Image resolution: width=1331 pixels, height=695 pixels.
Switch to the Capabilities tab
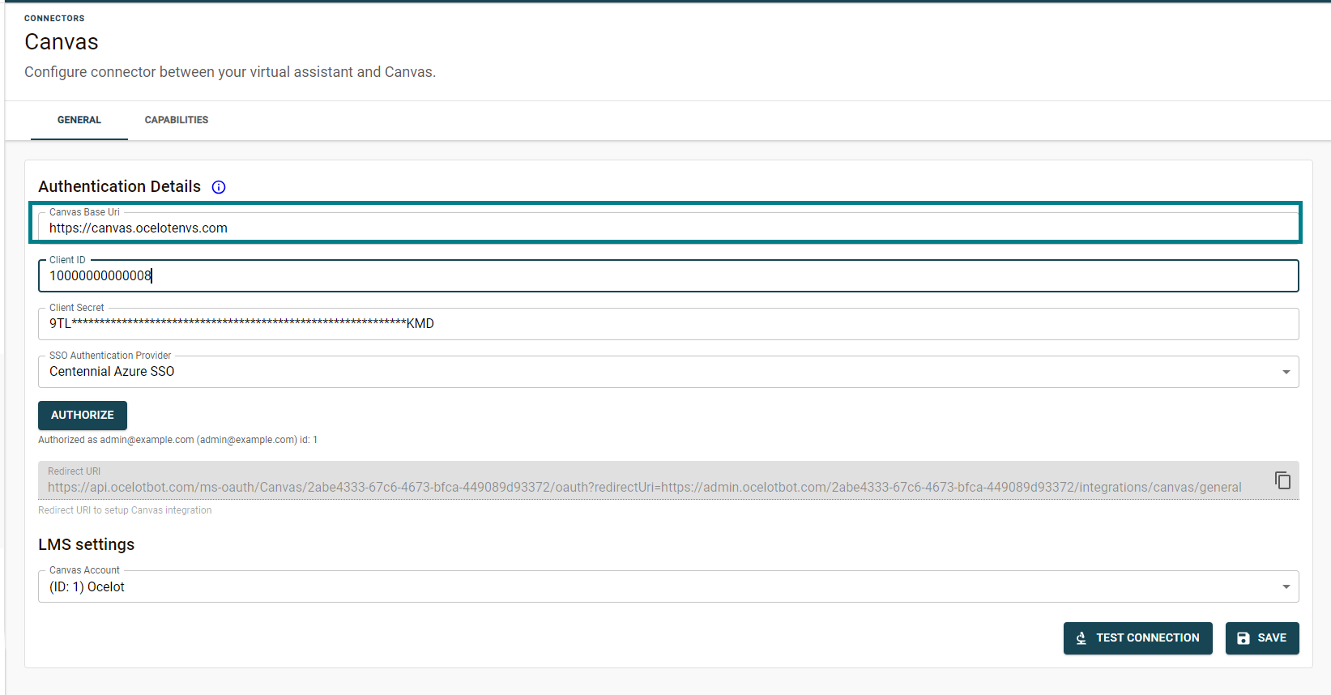click(x=177, y=120)
